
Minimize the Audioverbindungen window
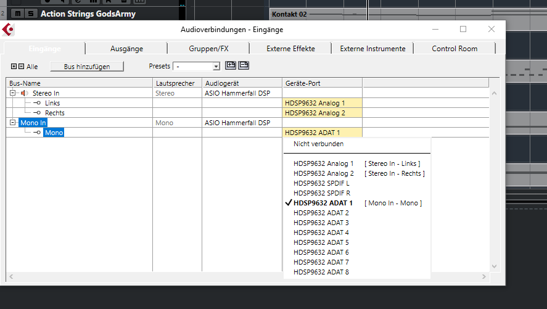(435, 29)
